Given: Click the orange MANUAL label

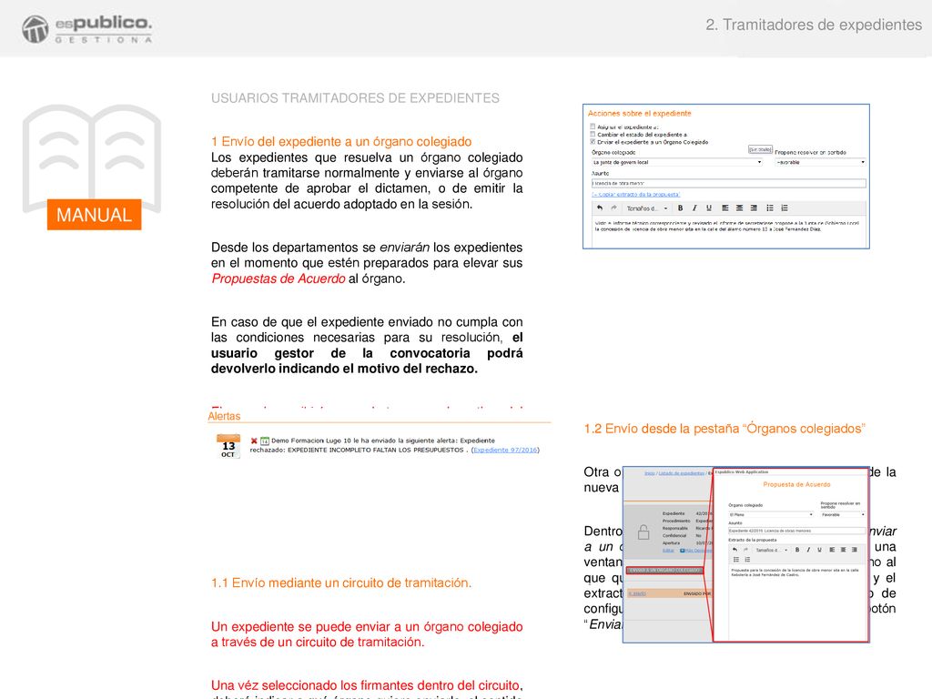Looking at the screenshot, I should click(94, 215).
